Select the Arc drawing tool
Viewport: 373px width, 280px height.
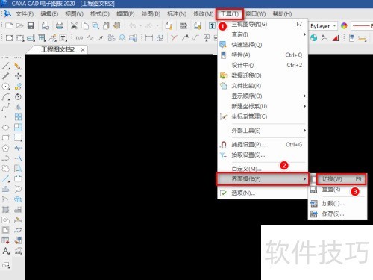click(6, 96)
